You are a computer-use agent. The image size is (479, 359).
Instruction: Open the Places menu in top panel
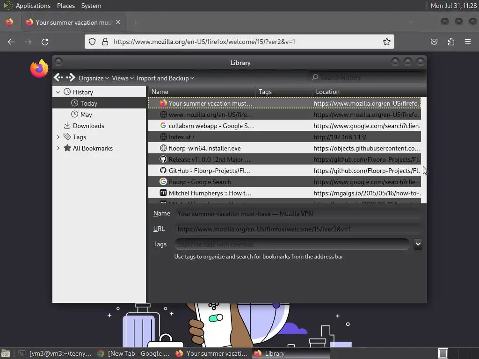66,6
